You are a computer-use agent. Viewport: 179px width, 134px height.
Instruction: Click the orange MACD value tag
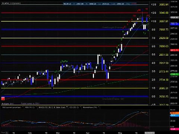174,113
